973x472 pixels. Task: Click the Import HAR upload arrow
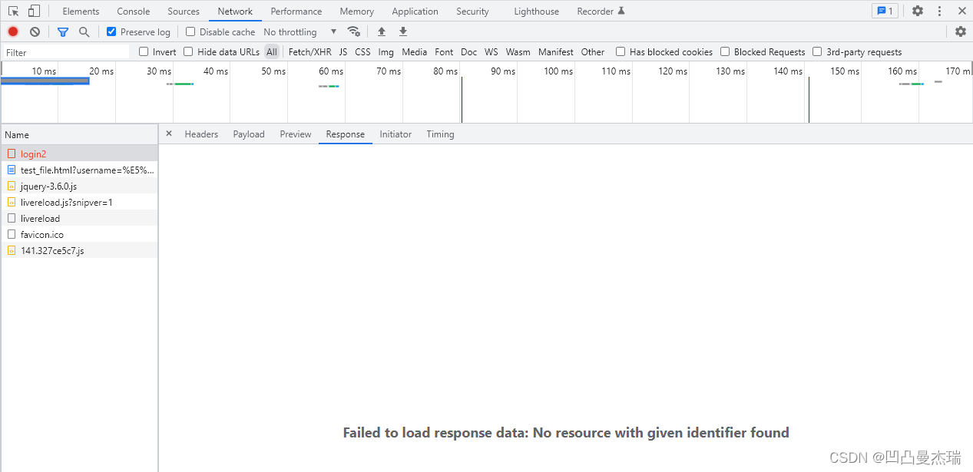click(x=382, y=32)
